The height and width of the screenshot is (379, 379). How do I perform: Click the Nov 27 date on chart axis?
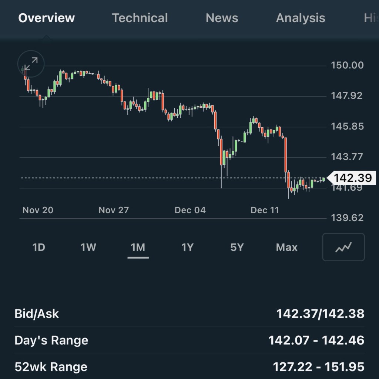click(x=114, y=210)
